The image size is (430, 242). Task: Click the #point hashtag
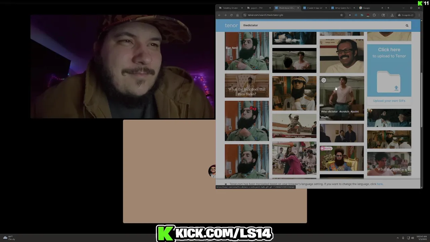tap(355, 112)
